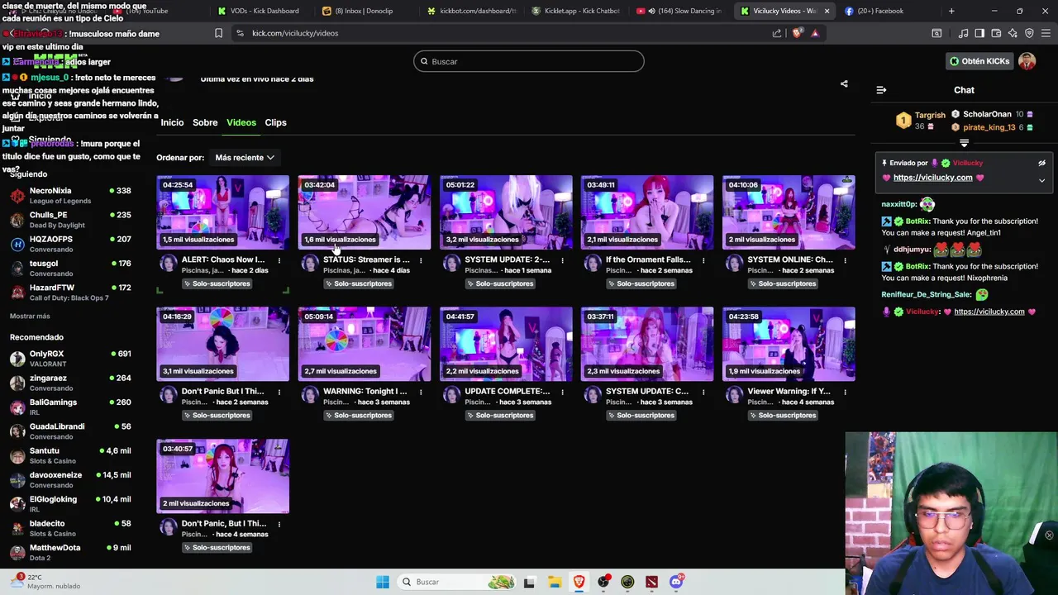Open File Explorer from the taskbar
The width and height of the screenshot is (1058, 595).
tap(555, 582)
